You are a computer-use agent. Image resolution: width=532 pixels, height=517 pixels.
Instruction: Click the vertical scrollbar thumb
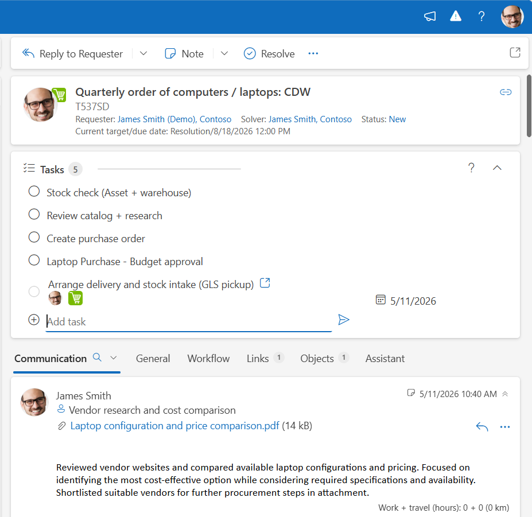tap(529, 106)
